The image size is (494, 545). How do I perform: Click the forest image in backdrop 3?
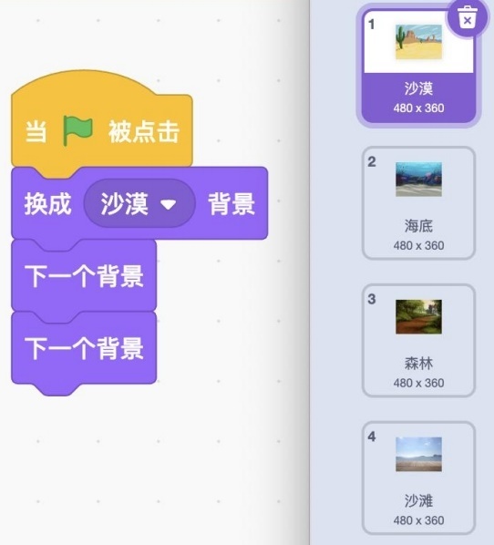coord(419,316)
